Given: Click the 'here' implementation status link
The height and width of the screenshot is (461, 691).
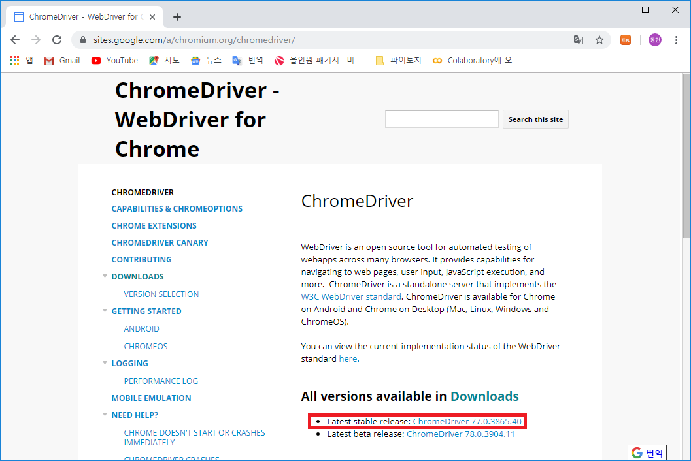Looking at the screenshot, I should [x=348, y=359].
